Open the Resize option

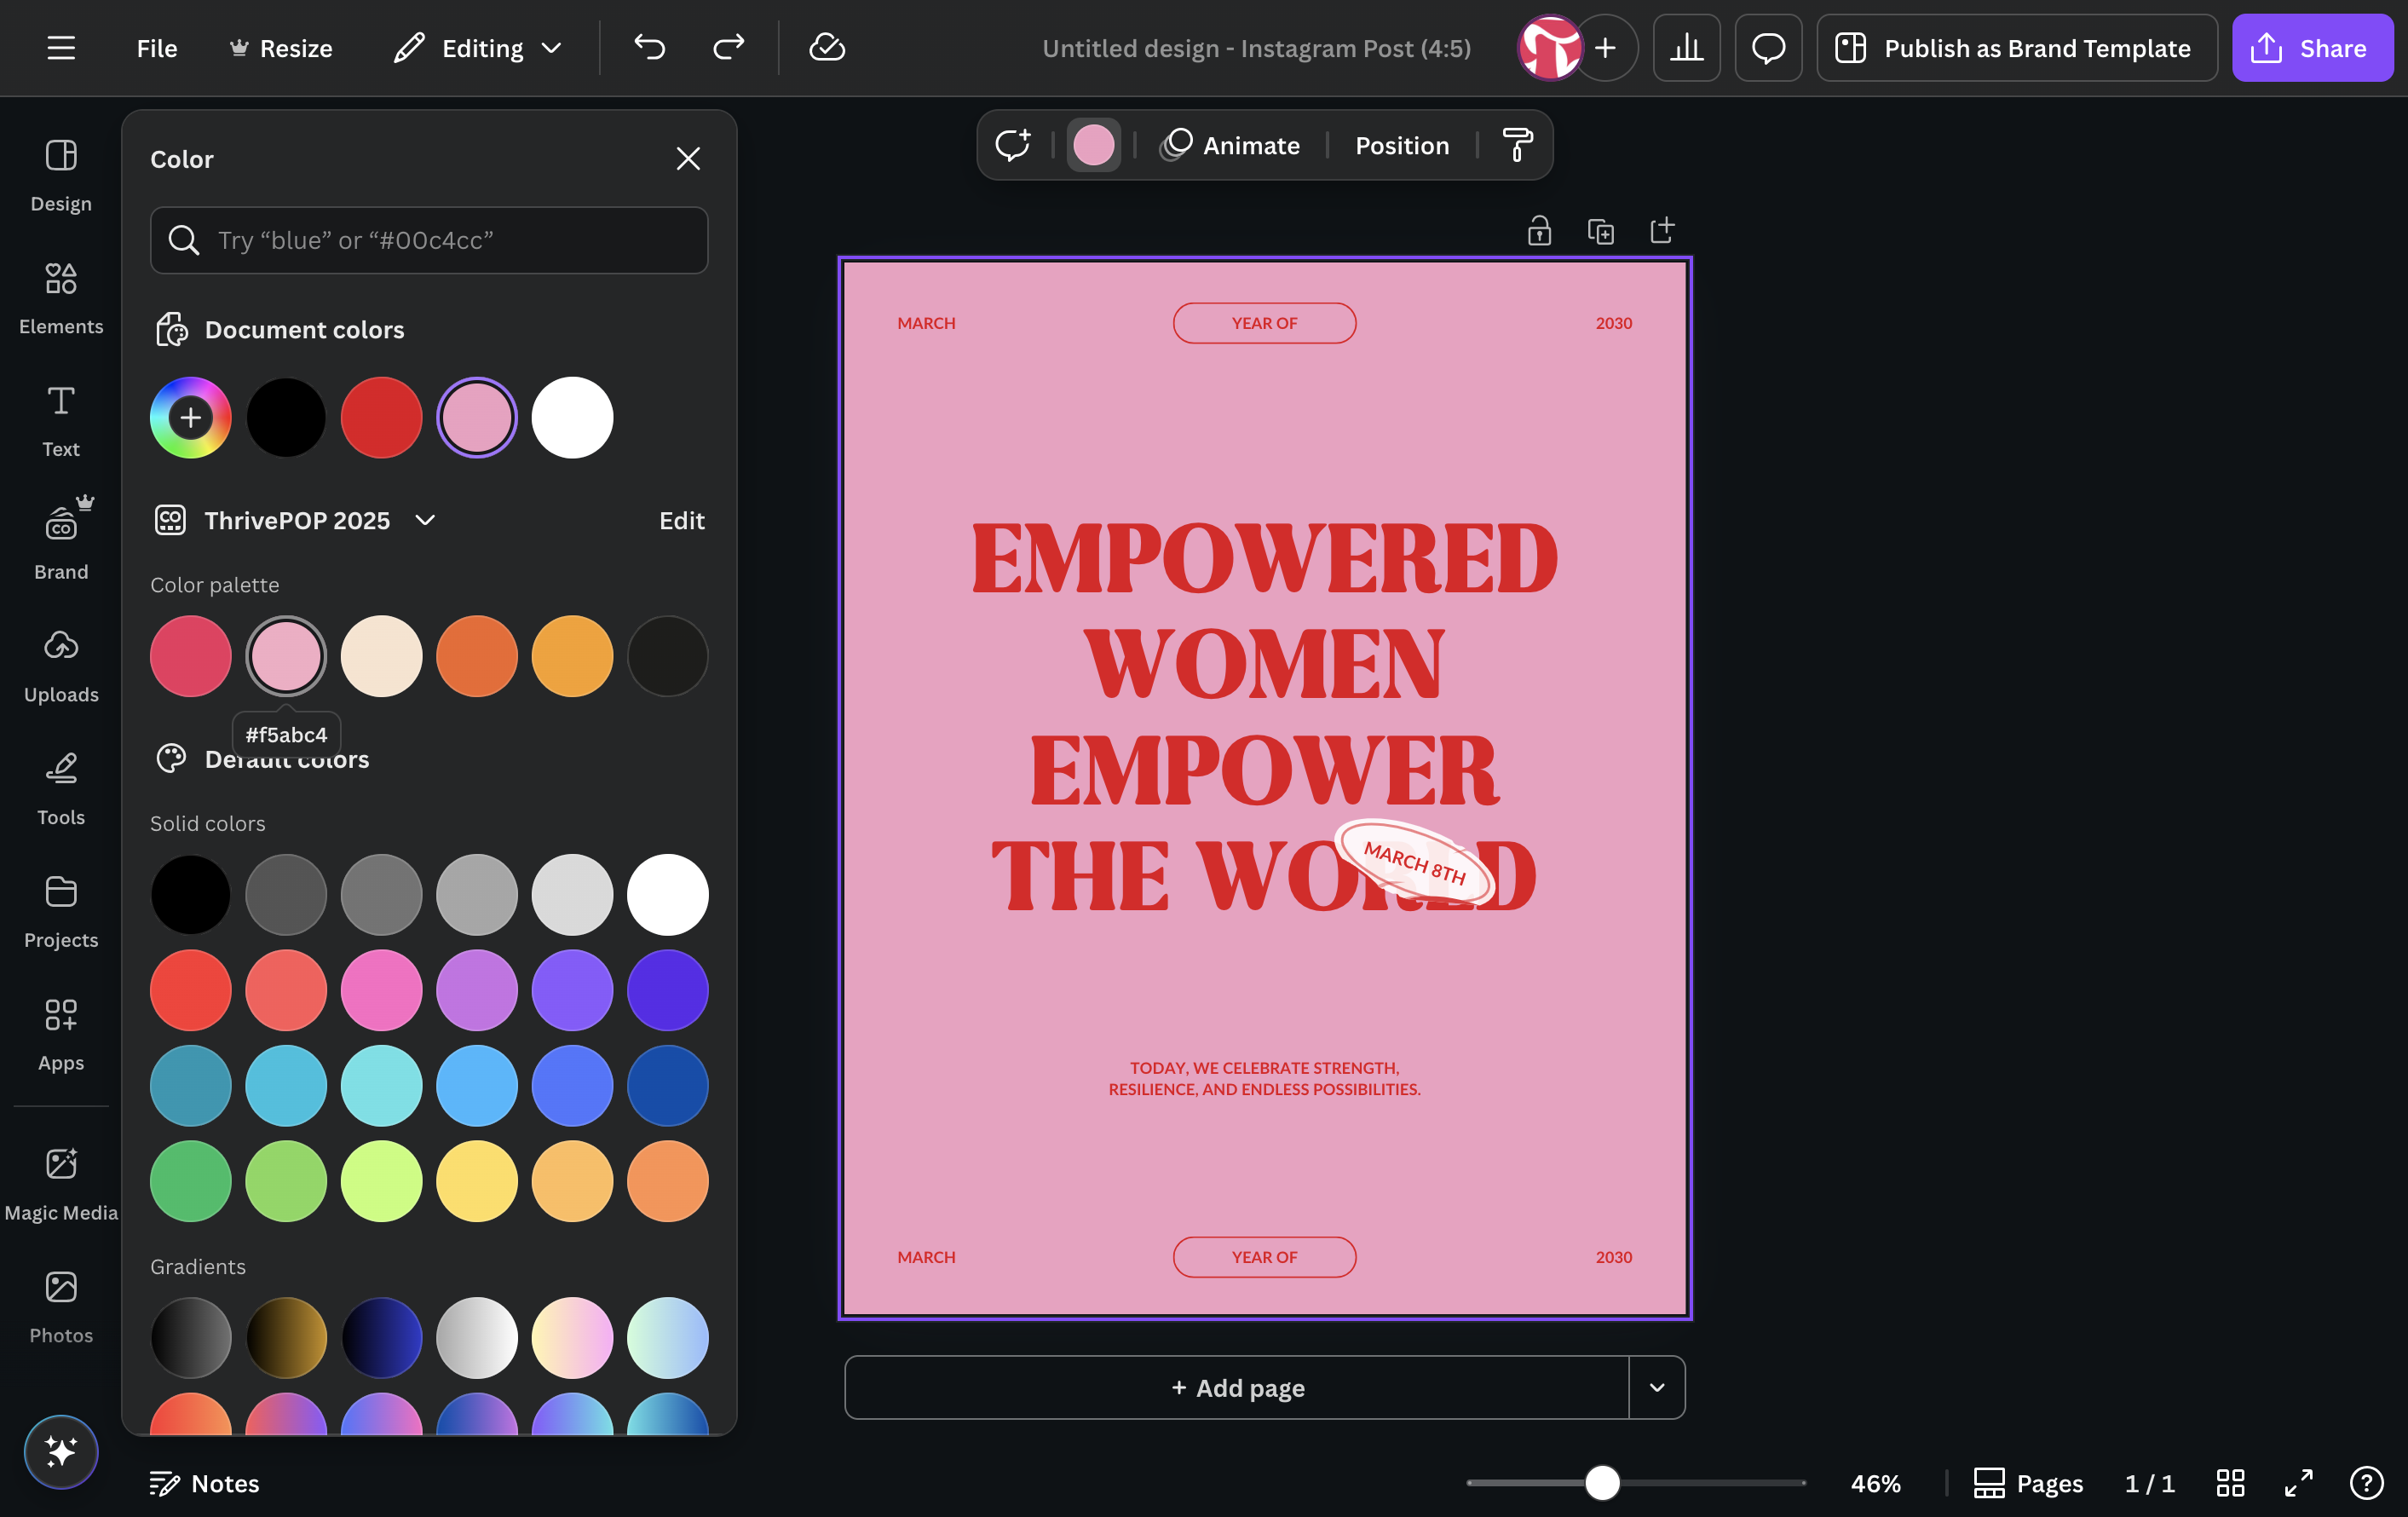(281, 48)
